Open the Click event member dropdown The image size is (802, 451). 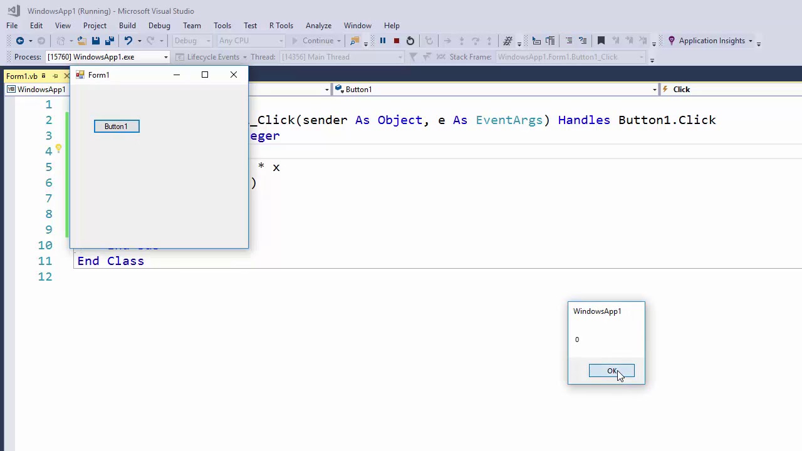pyautogui.click(x=731, y=90)
